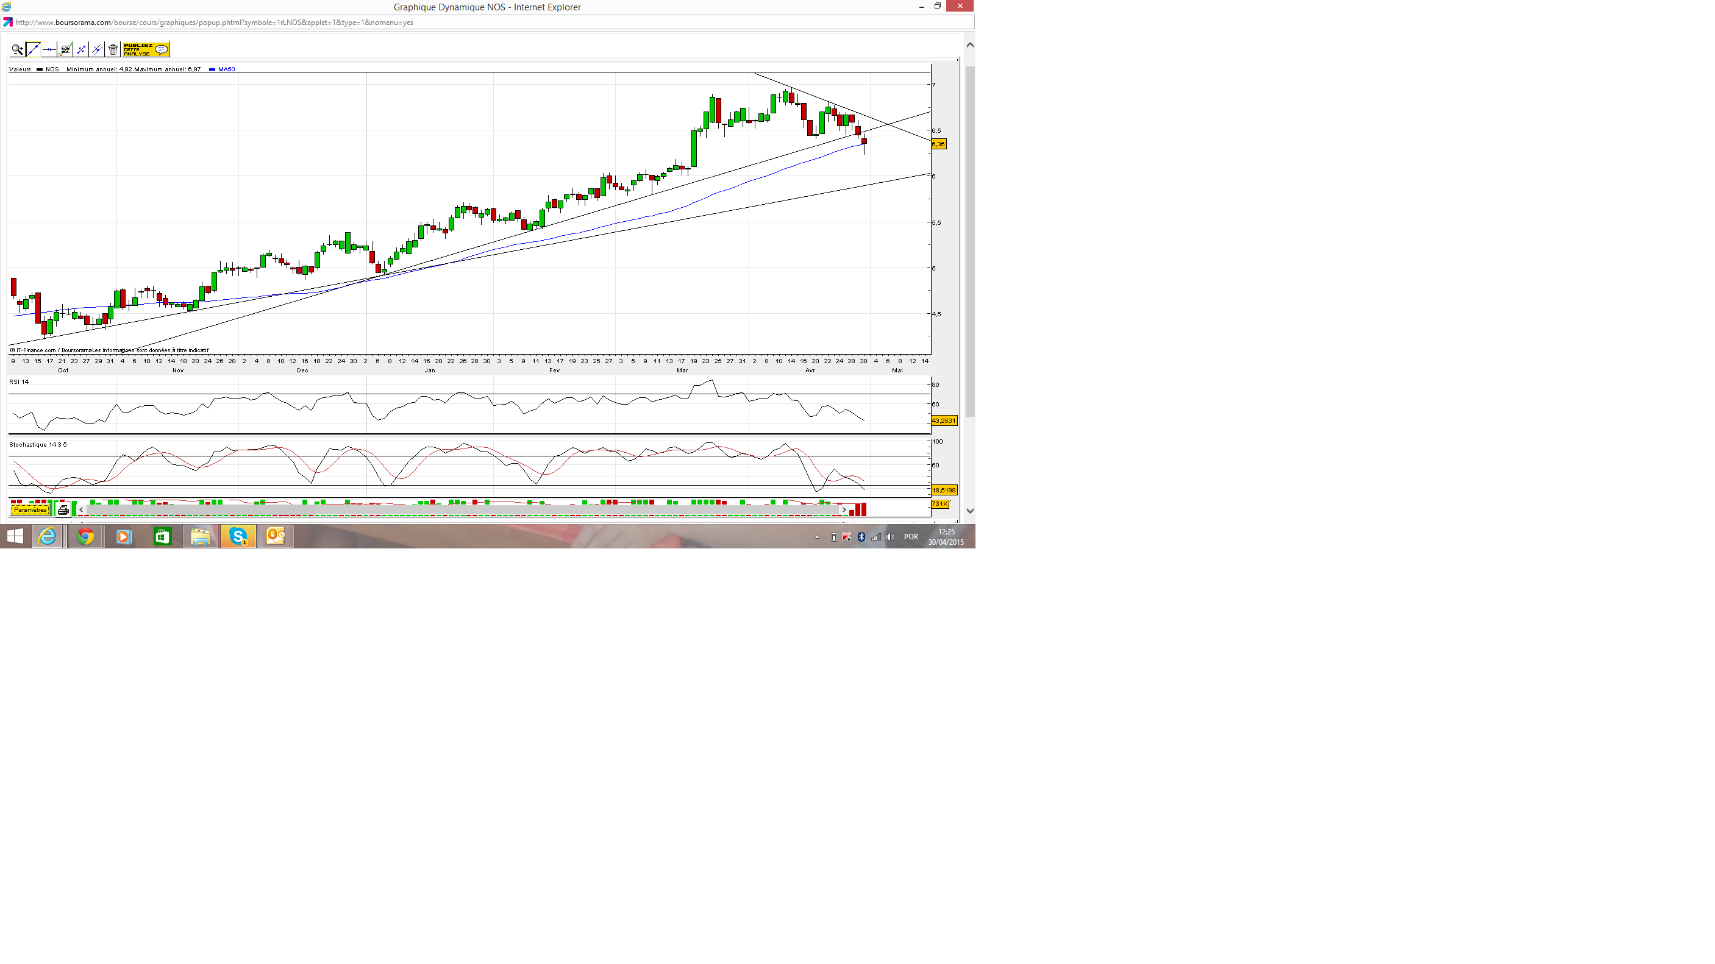Select the line resize/move tool
This screenshot has height=964, width=1715.
[81, 49]
